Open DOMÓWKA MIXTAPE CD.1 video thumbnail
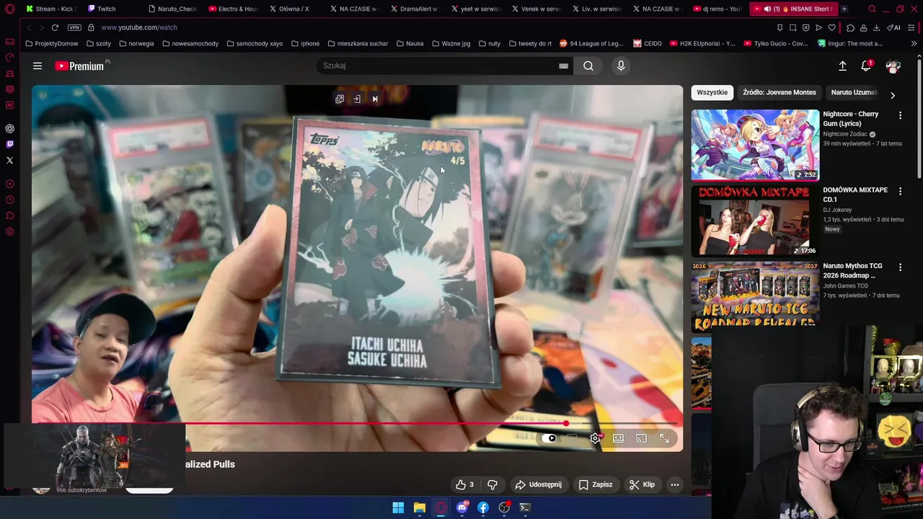This screenshot has height=519, width=923. pyautogui.click(x=755, y=221)
